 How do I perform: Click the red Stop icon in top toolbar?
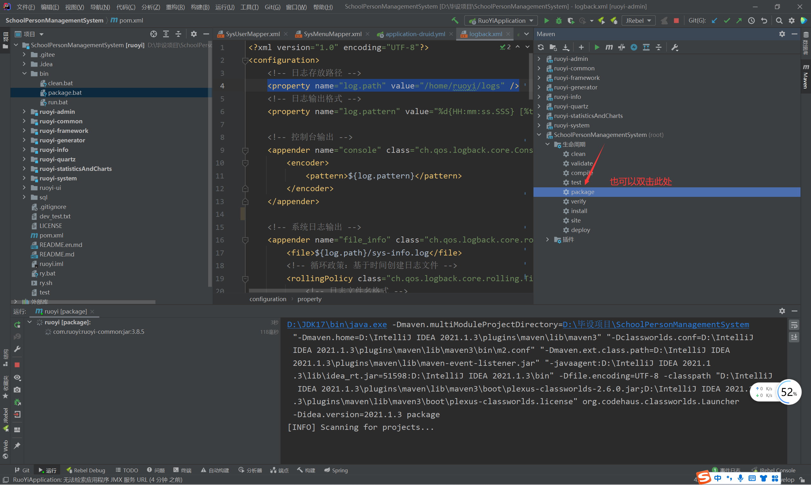tap(676, 21)
